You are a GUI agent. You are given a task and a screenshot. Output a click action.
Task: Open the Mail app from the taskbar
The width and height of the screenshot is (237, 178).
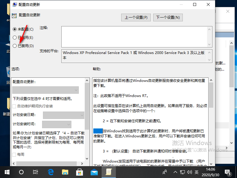(x=94, y=172)
